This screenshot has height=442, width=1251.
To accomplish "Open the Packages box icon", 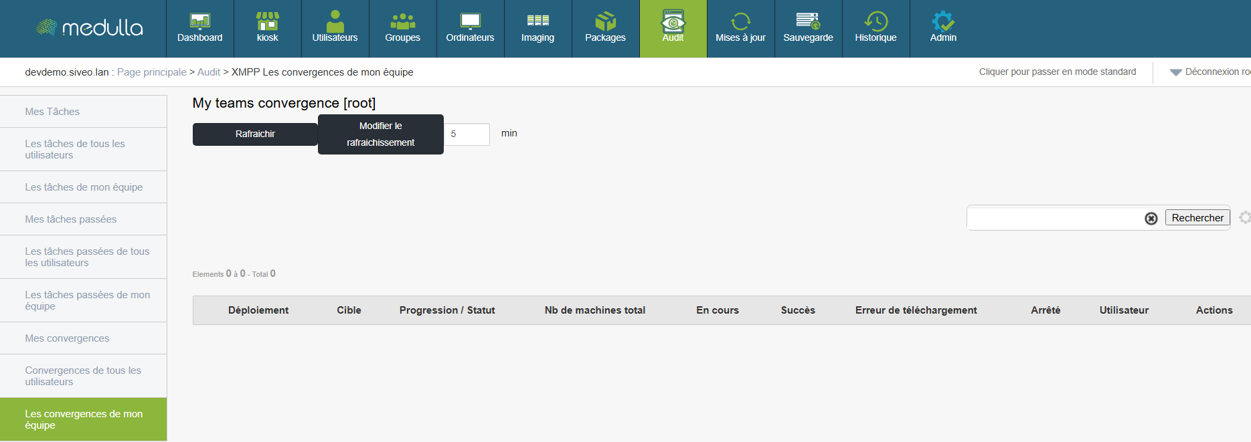I will pos(605,22).
